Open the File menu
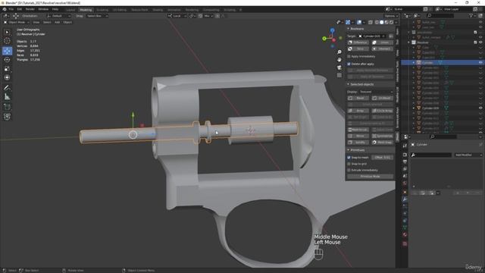This screenshot has width=485, height=273. [x=11, y=9]
